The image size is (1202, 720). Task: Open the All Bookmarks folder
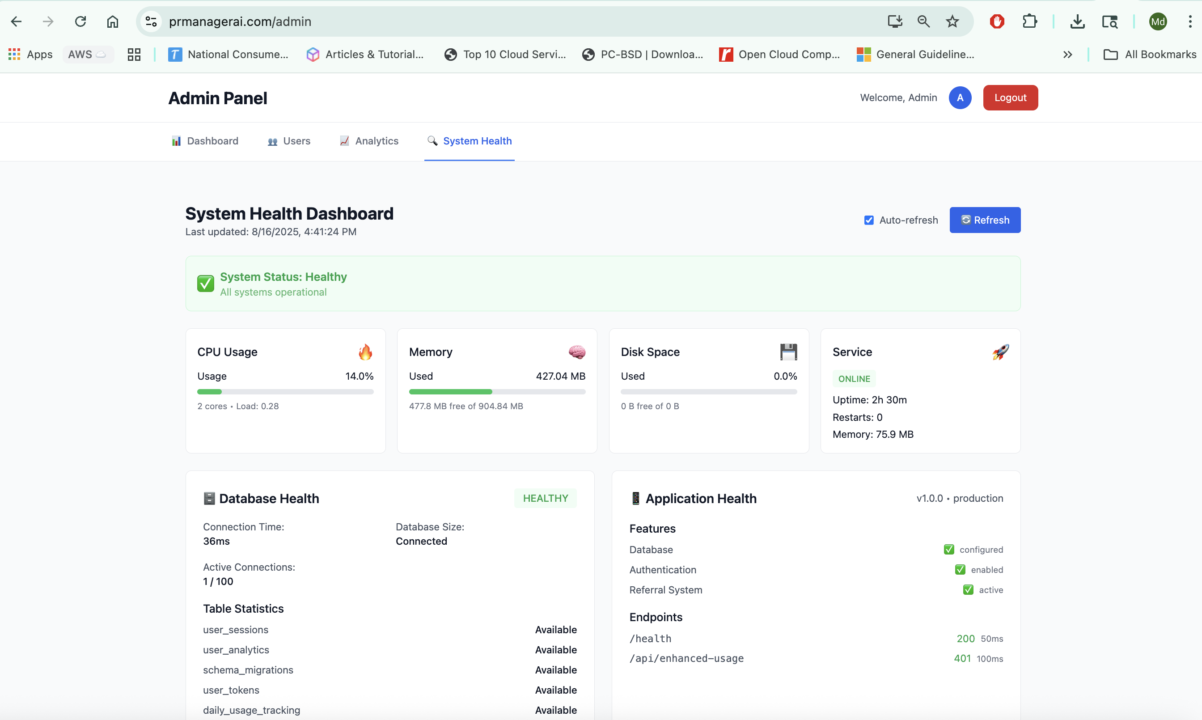point(1150,55)
